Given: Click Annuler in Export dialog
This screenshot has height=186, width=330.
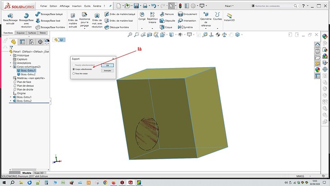Looking at the screenshot, I should [107, 70].
